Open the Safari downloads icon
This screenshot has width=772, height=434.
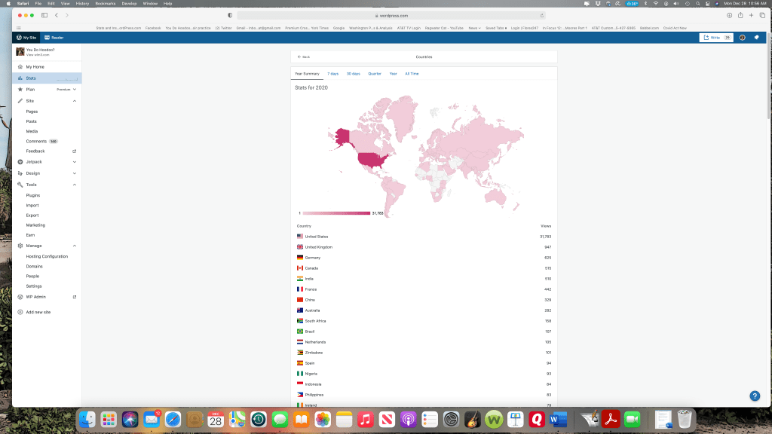click(x=729, y=15)
